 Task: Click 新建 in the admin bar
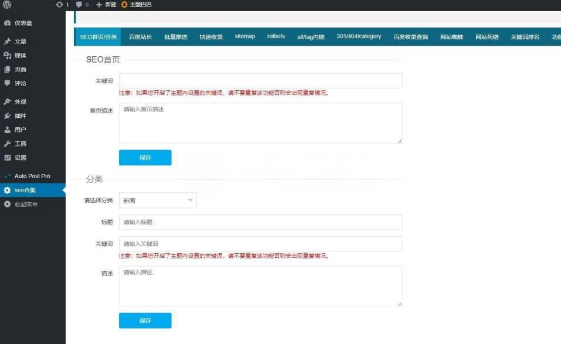[x=106, y=5]
